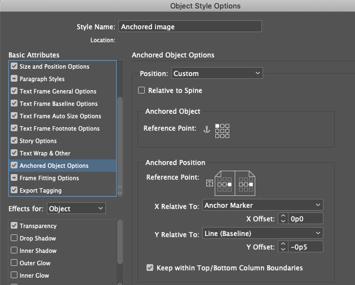Toggle Transparency effect checkbox
Image resolution: width=355 pixels, height=285 pixels.
14,225
